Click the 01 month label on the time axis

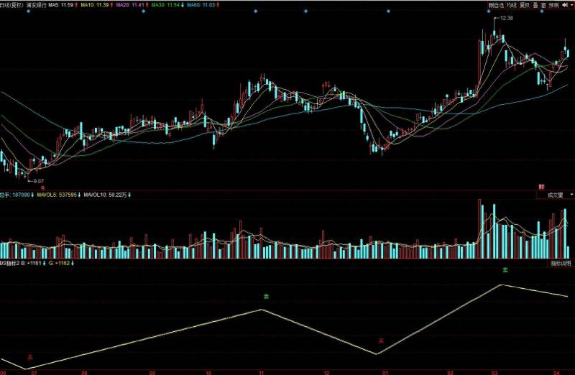tap(385, 372)
